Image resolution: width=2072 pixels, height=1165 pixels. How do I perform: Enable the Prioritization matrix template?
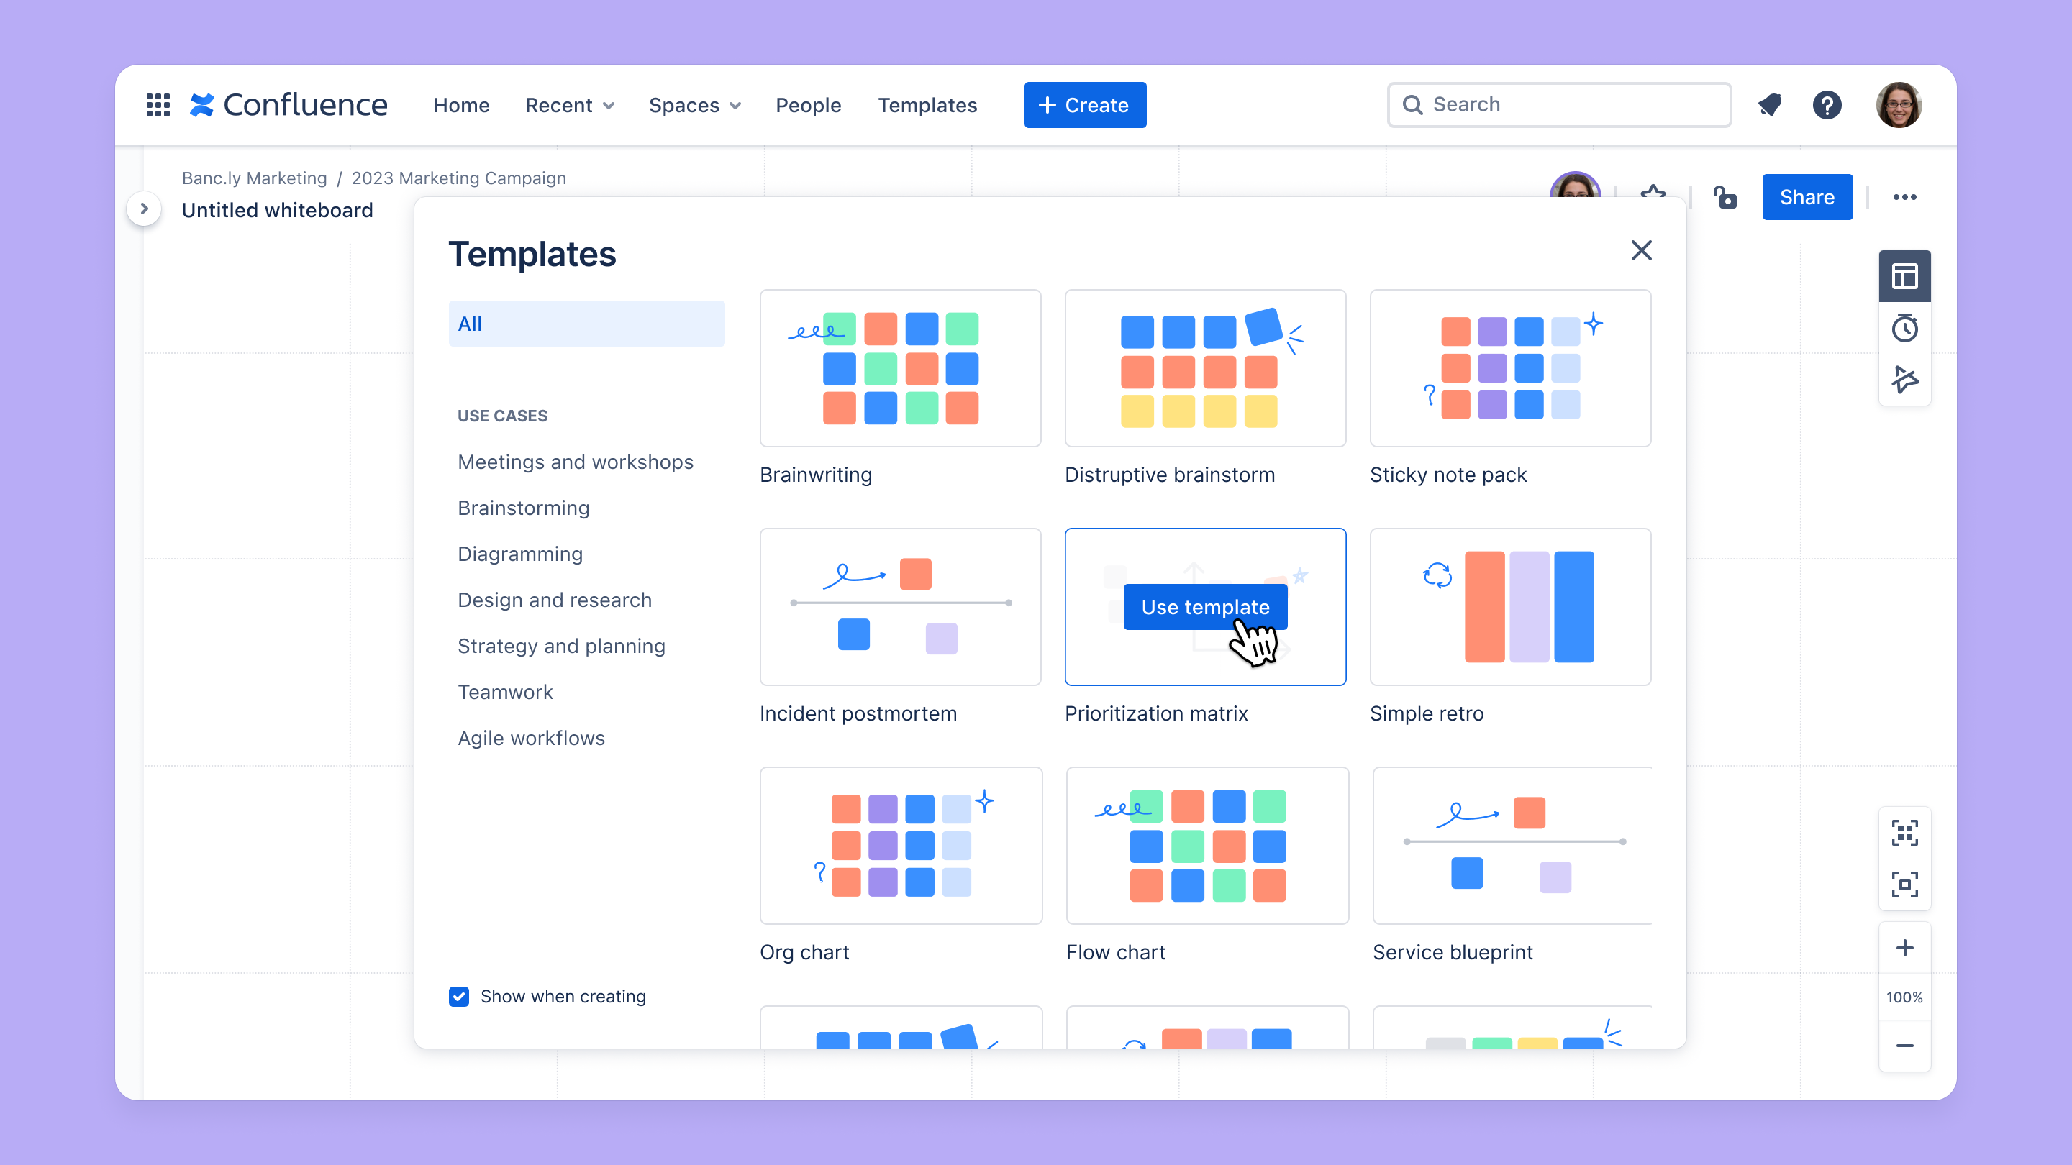coord(1207,608)
